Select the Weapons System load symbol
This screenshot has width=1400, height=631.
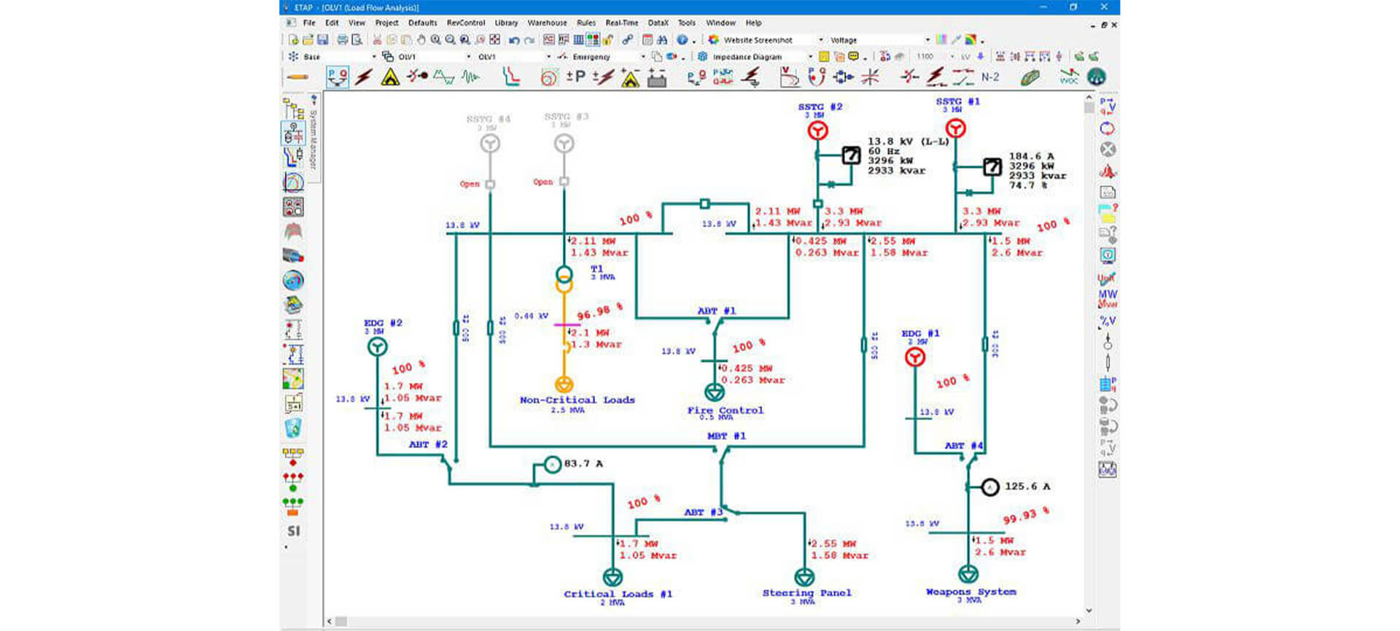(968, 573)
